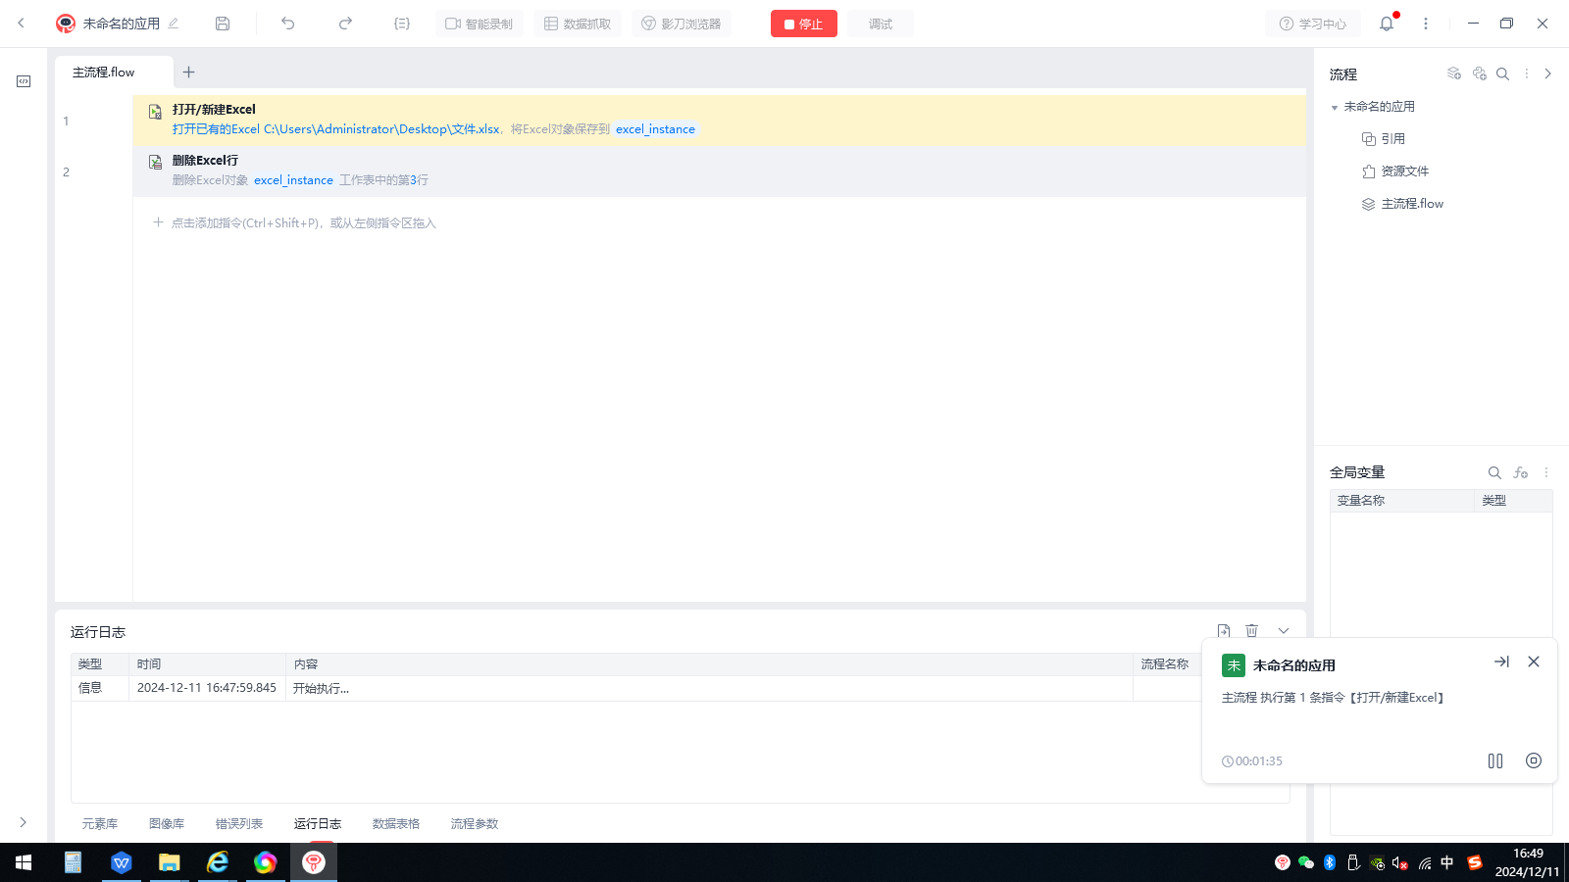Open 主流程.flow in the flow tree
The image size is (1569, 882).
(x=1402, y=204)
